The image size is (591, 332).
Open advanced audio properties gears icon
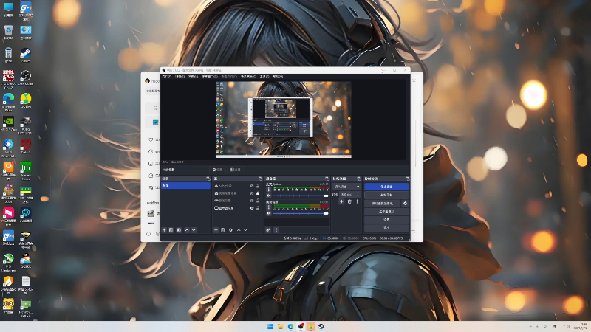pyautogui.click(x=268, y=230)
